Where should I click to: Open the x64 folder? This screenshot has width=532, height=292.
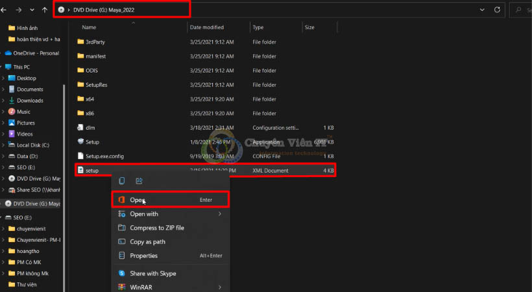pyautogui.click(x=90, y=99)
